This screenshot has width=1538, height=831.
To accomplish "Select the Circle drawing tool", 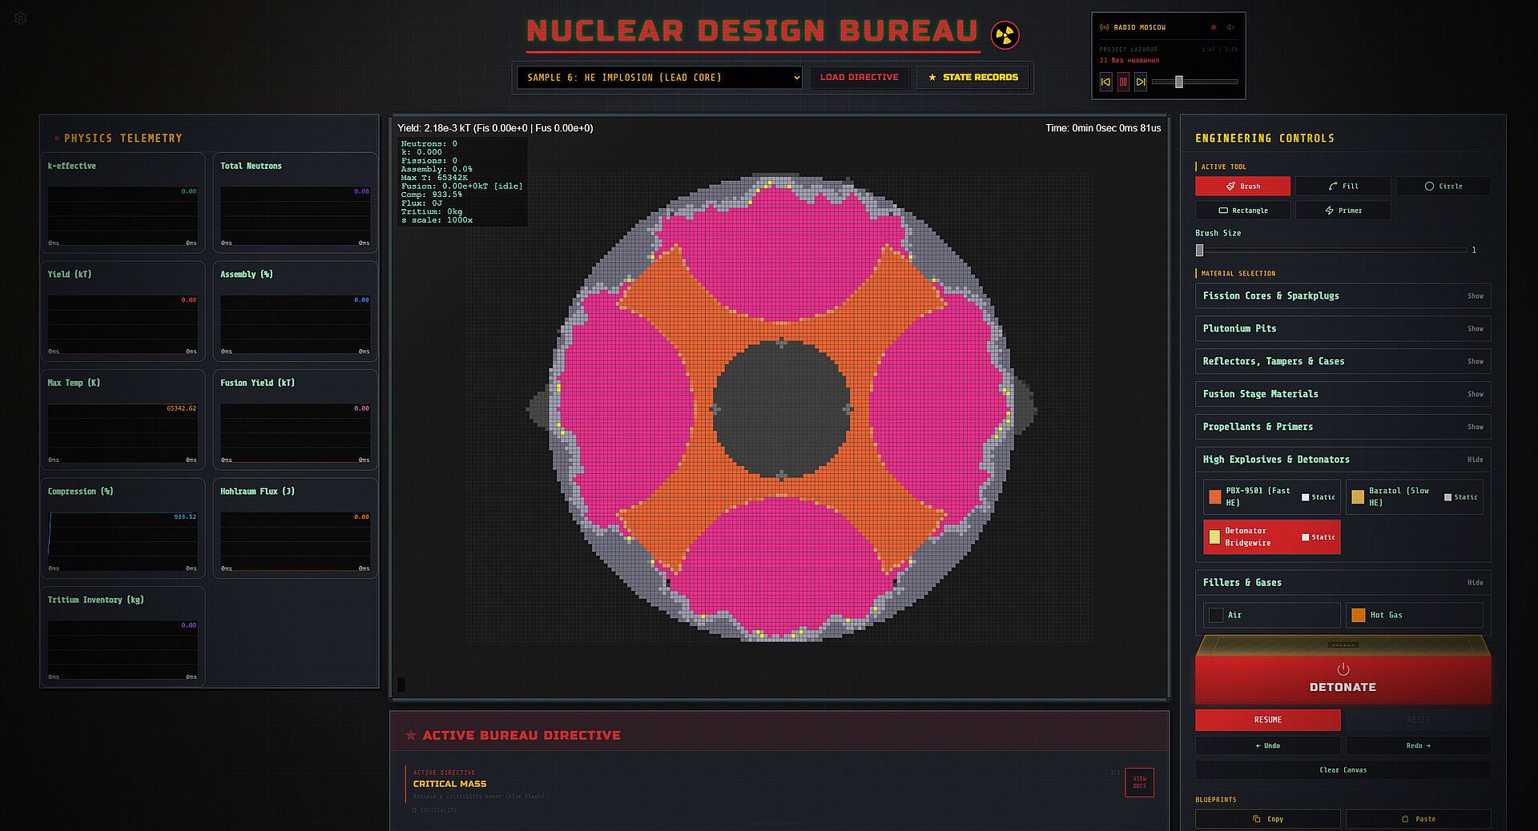I will 1443,186.
